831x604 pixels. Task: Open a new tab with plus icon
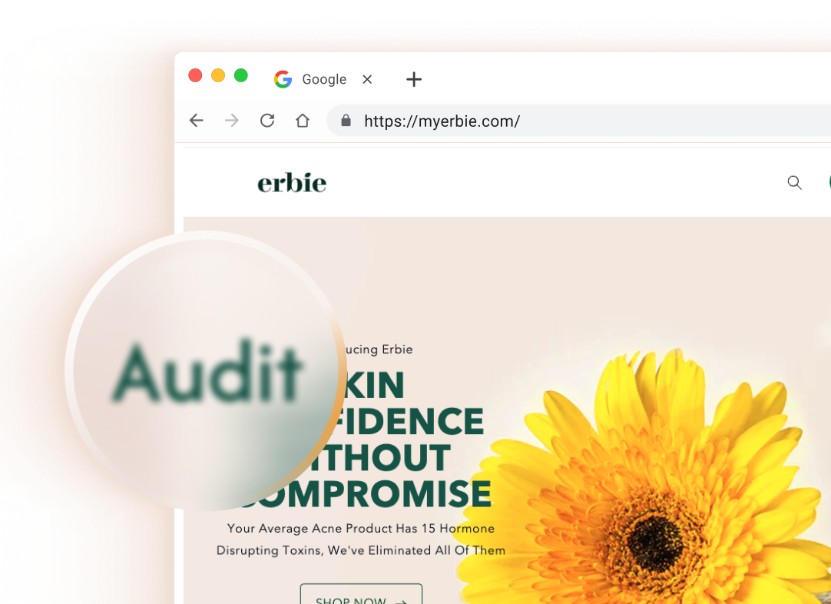tap(414, 79)
